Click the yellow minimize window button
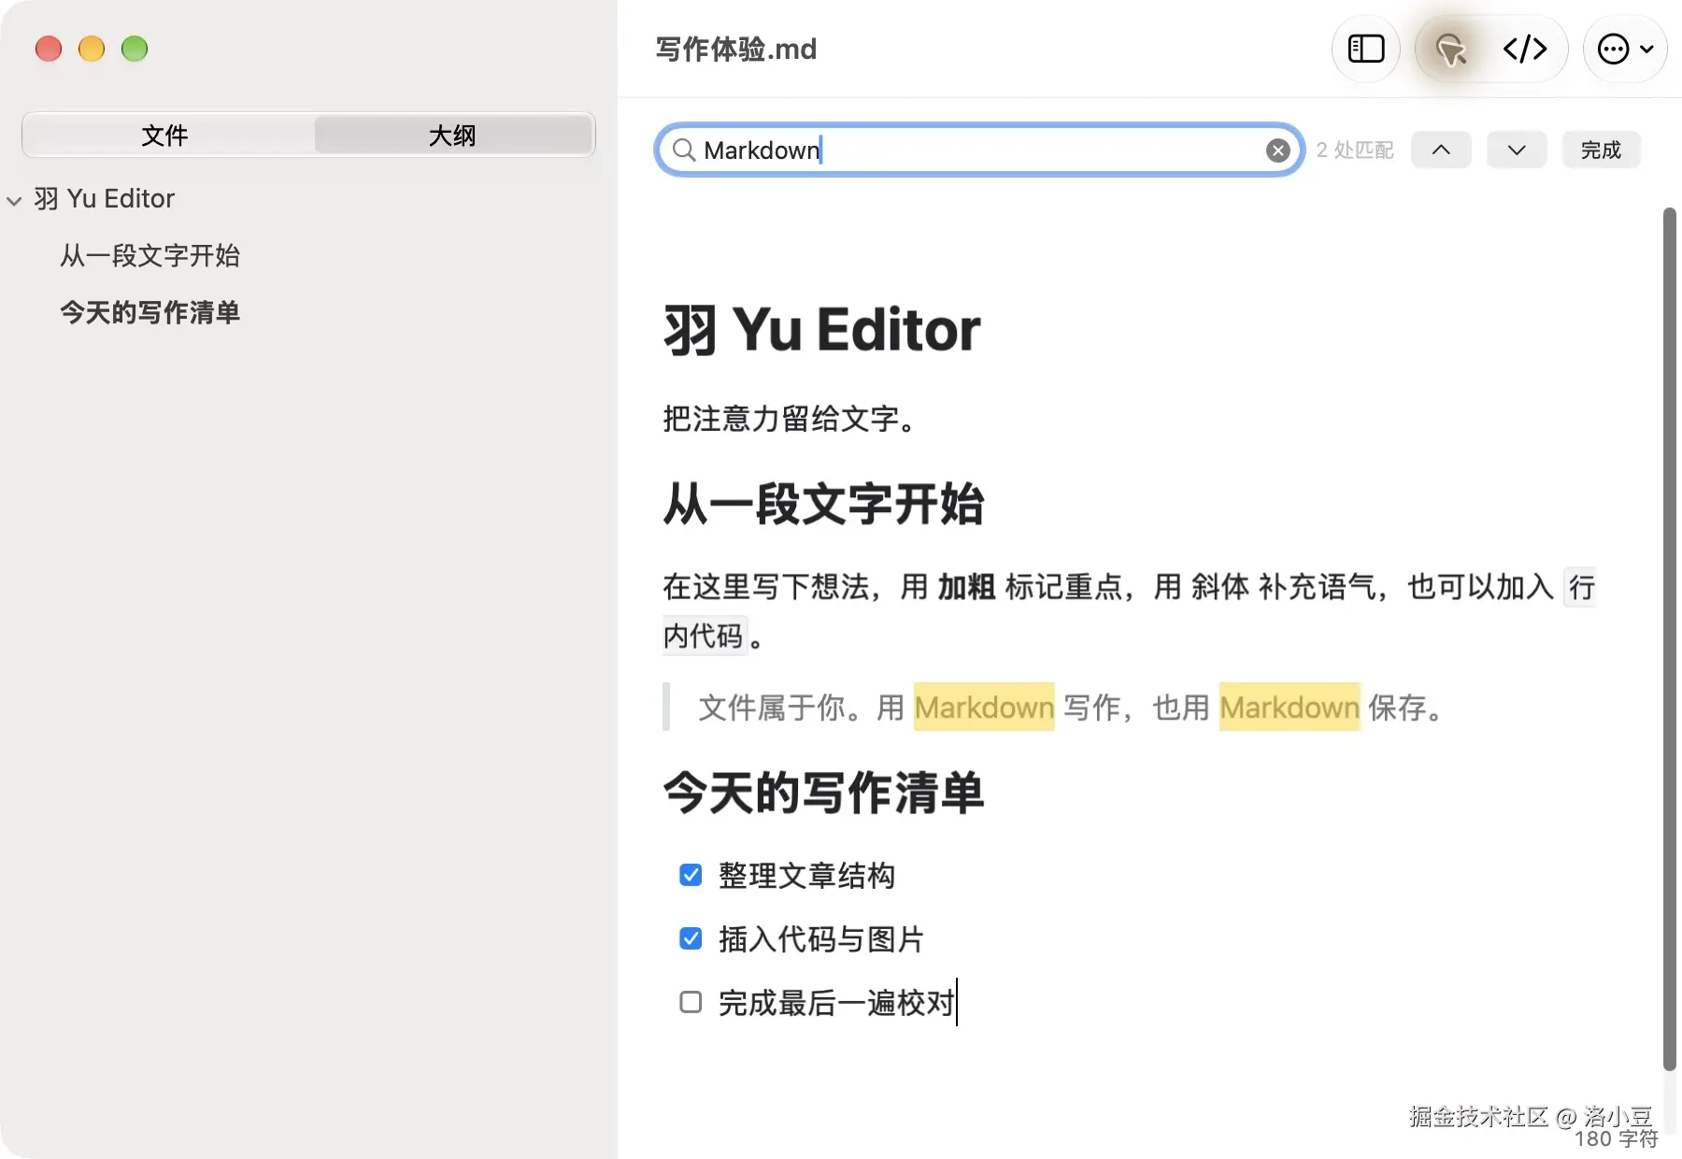This screenshot has height=1159, width=1682. (x=92, y=49)
